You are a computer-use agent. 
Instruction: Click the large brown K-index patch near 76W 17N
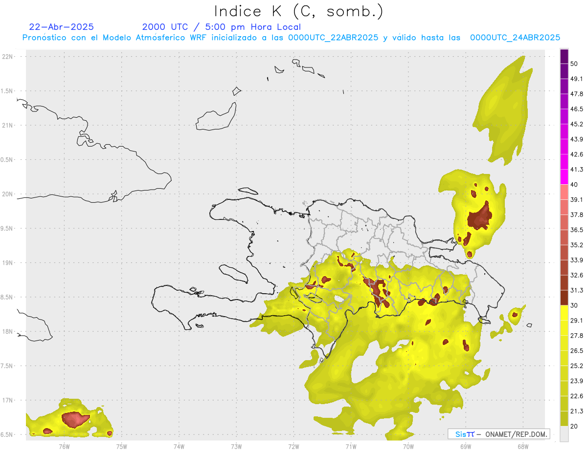(74, 419)
